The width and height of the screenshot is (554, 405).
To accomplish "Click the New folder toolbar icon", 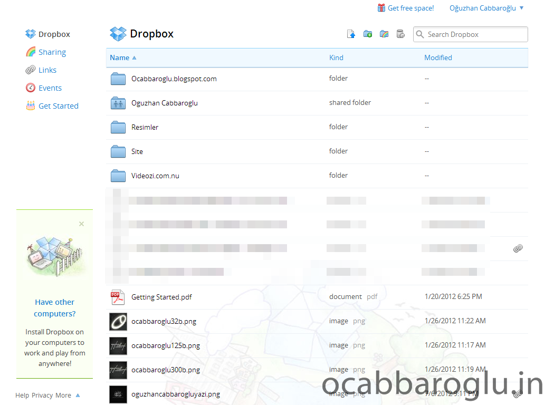I will click(367, 34).
